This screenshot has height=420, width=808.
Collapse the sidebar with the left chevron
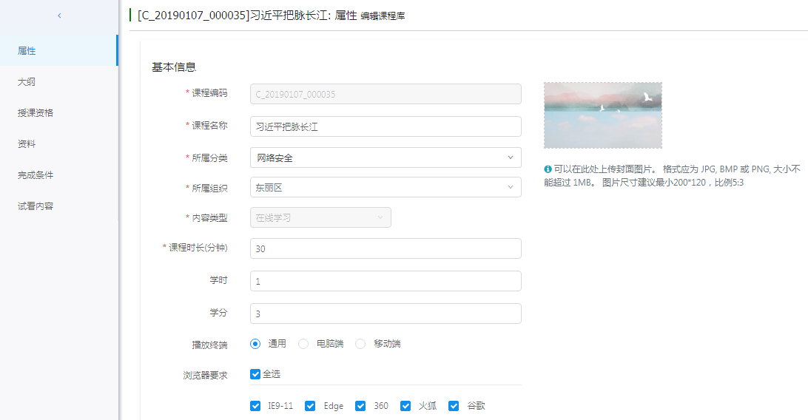click(x=59, y=16)
